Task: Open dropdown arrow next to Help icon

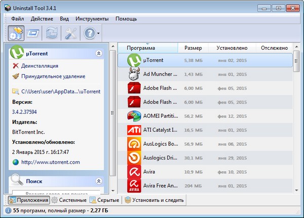Action: (98, 34)
